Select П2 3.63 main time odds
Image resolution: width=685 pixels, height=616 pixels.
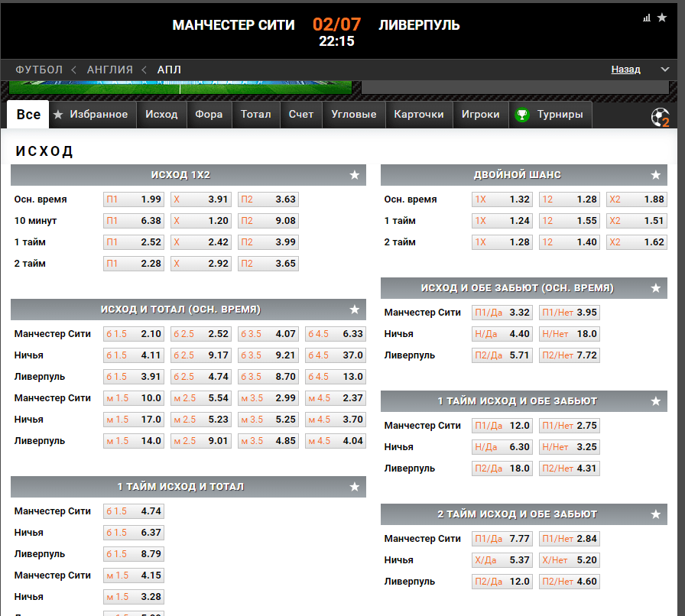coord(268,199)
